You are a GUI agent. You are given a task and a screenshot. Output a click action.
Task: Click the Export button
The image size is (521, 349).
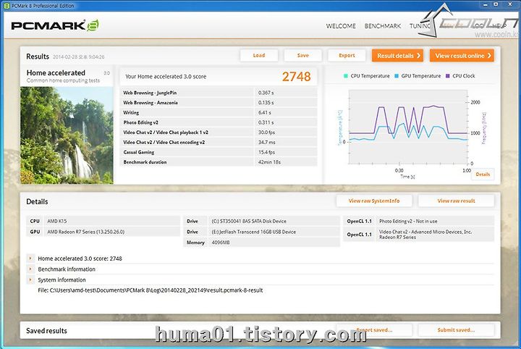(347, 56)
